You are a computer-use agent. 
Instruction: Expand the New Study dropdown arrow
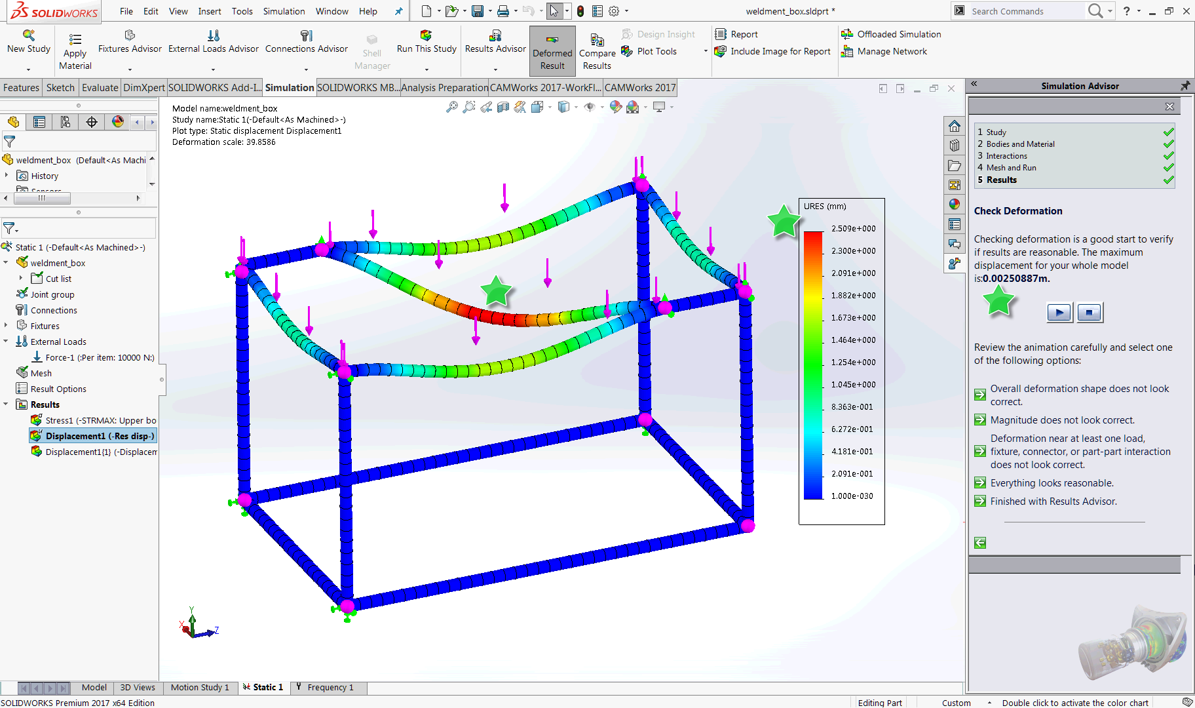28,69
